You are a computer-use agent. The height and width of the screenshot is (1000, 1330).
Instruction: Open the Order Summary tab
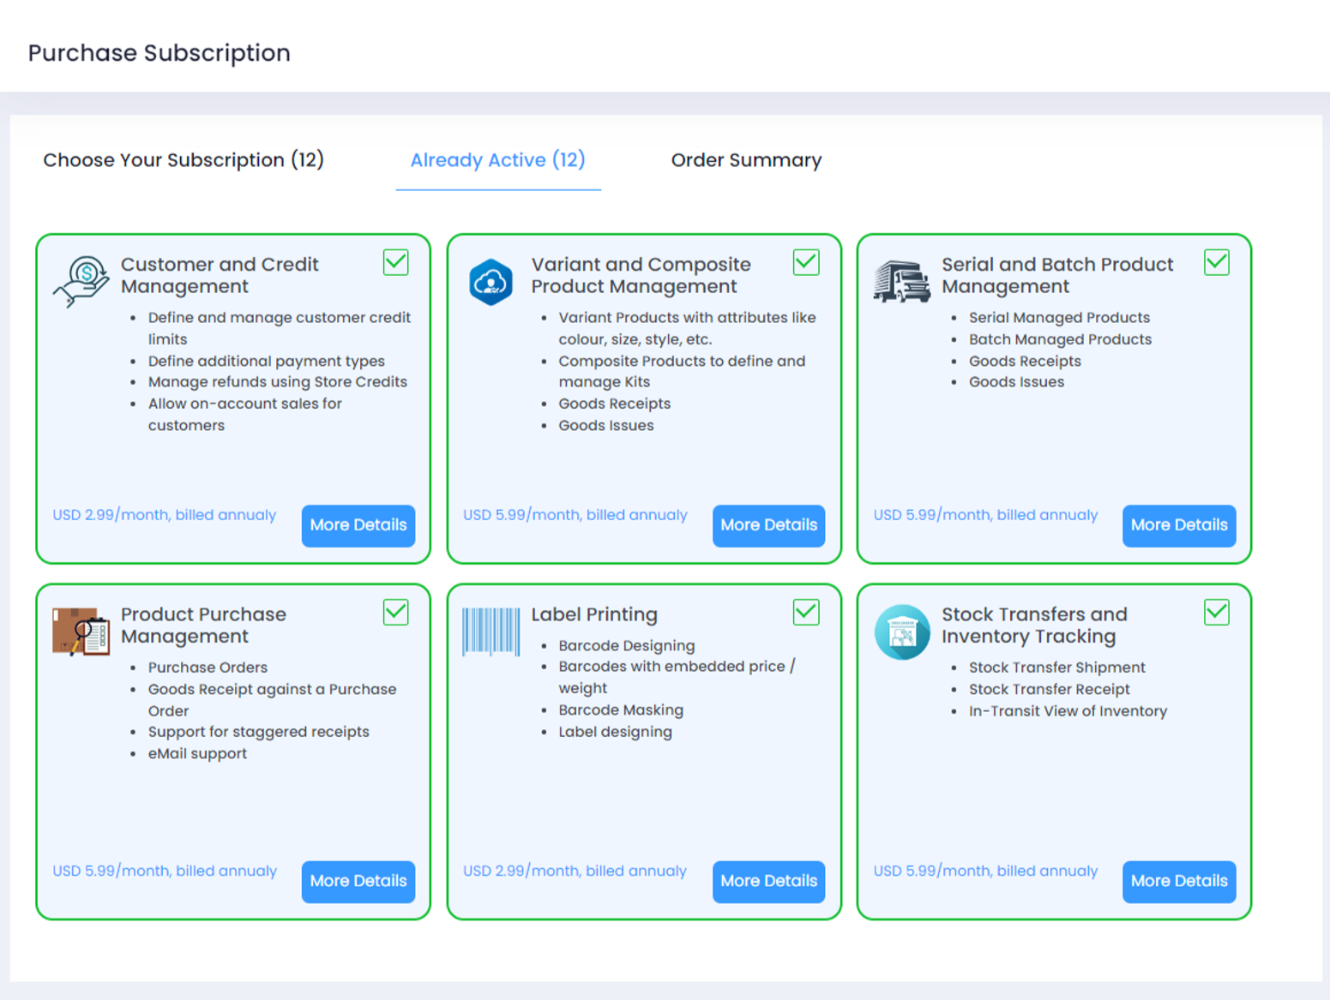pos(746,160)
